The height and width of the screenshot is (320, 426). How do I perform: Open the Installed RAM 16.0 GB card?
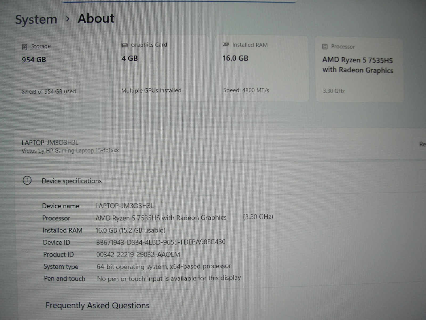coord(262,69)
